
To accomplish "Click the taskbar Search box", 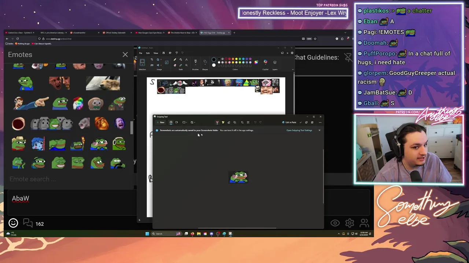I will (x=166, y=234).
